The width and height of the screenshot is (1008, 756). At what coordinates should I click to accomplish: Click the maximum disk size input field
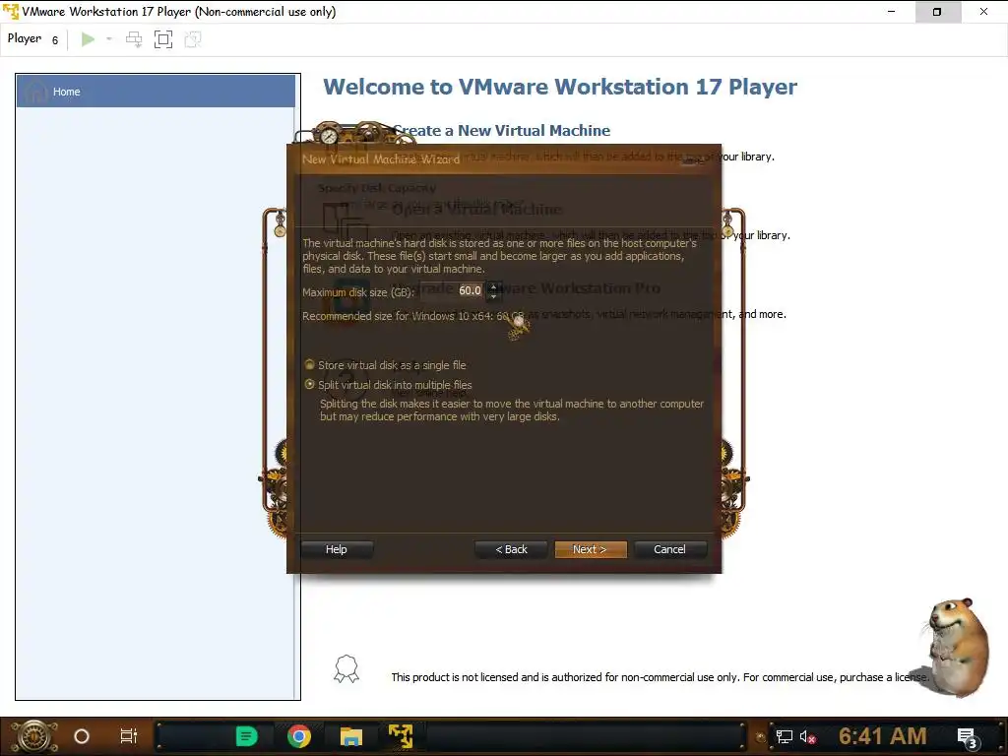click(x=454, y=290)
